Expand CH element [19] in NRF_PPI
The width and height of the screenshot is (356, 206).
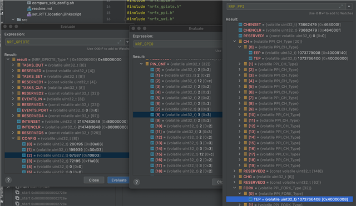[240, 165]
